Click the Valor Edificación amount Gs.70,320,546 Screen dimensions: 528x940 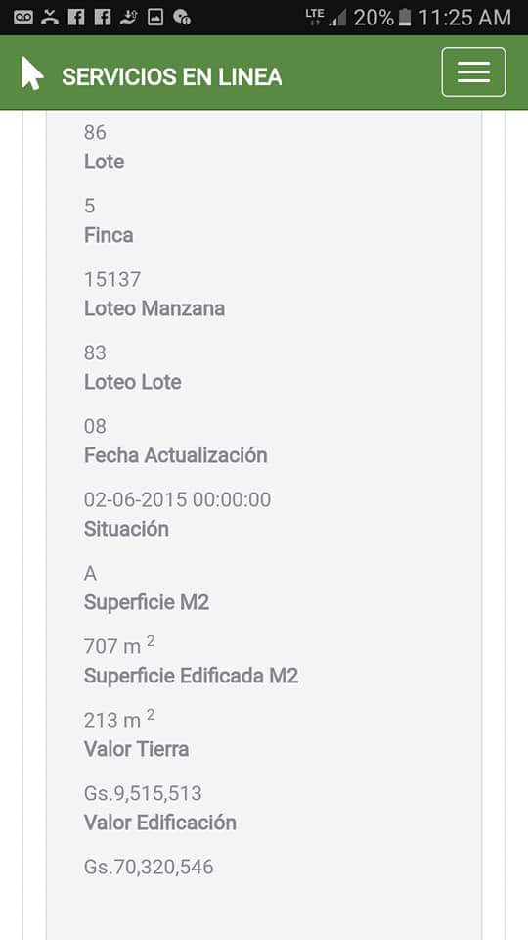click(149, 867)
